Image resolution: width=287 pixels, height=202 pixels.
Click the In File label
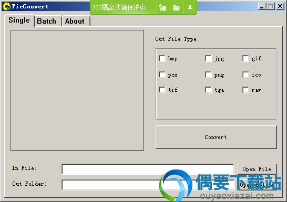point(24,168)
